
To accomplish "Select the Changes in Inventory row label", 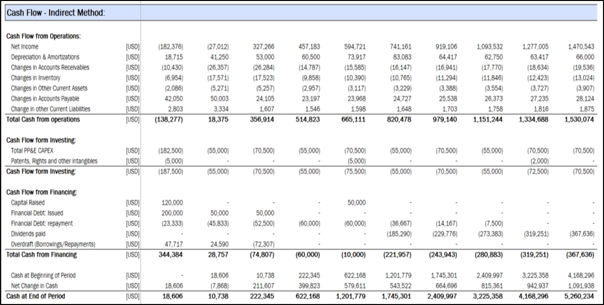I will point(36,78).
